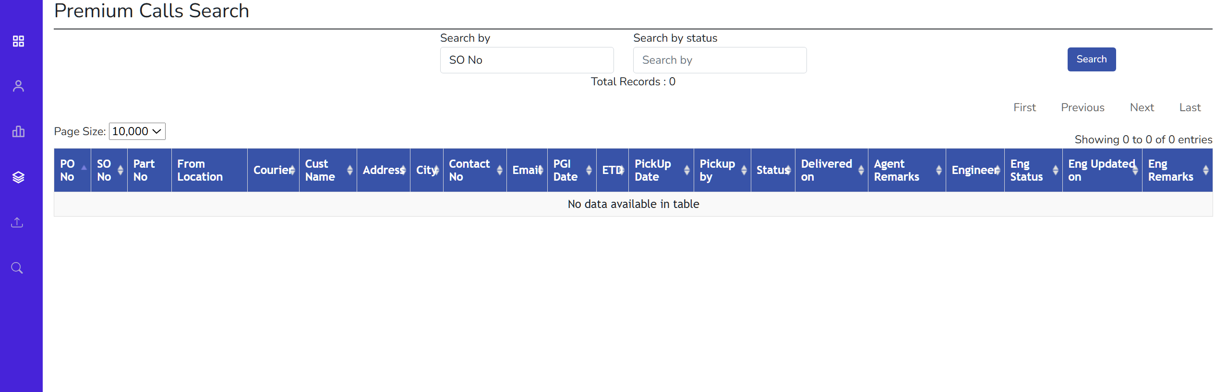Sort table by Pickup by column
Image resolution: width=1215 pixels, height=392 pixels.
point(722,170)
